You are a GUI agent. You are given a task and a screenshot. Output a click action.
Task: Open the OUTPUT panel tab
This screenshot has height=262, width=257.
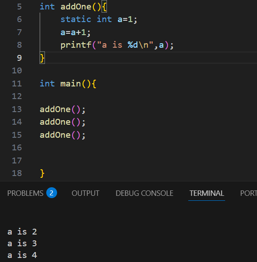(x=85, y=193)
